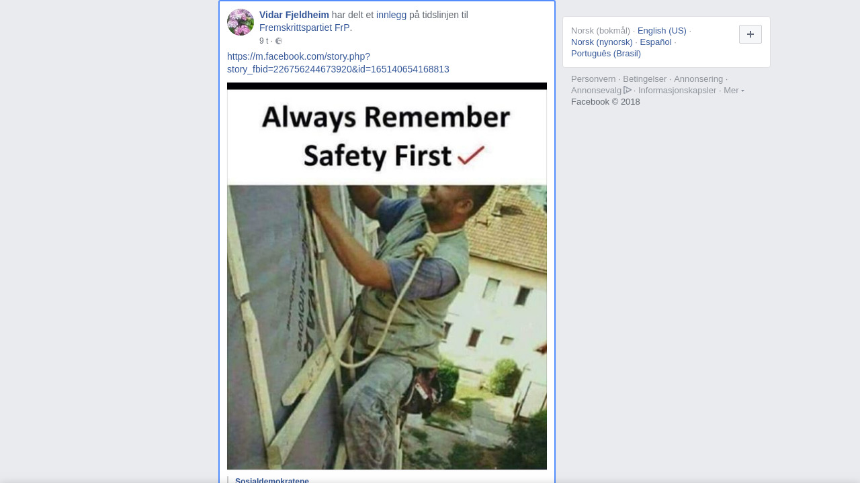Open the m.facebook.com story URL
The height and width of the screenshot is (483, 860).
point(338,63)
